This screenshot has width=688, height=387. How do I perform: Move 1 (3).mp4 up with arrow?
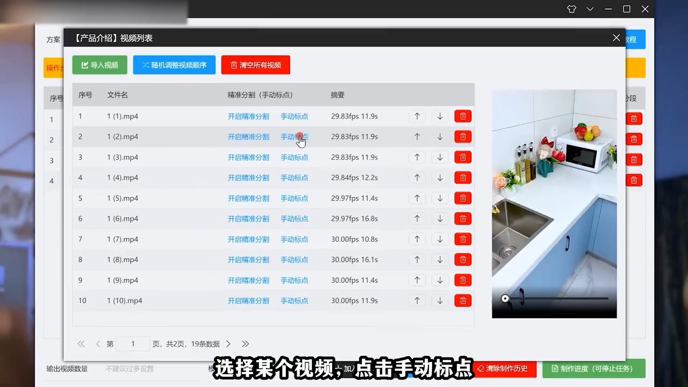(x=417, y=157)
